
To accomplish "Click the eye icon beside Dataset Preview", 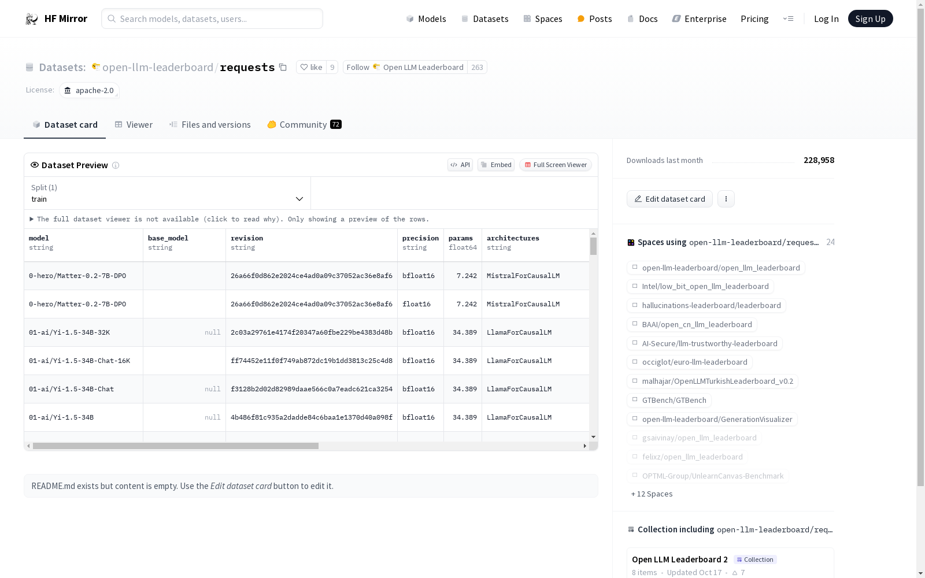I will click(x=35, y=165).
